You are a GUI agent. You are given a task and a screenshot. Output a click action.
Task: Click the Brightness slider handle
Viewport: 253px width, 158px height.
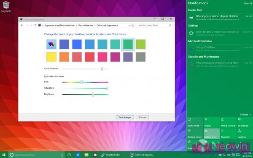click(x=93, y=95)
